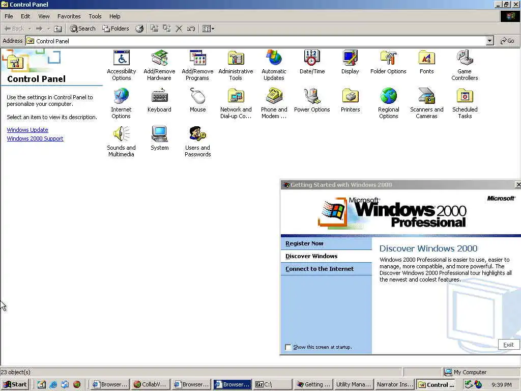Open Internet Options
521x391 pixels.
[121, 103]
